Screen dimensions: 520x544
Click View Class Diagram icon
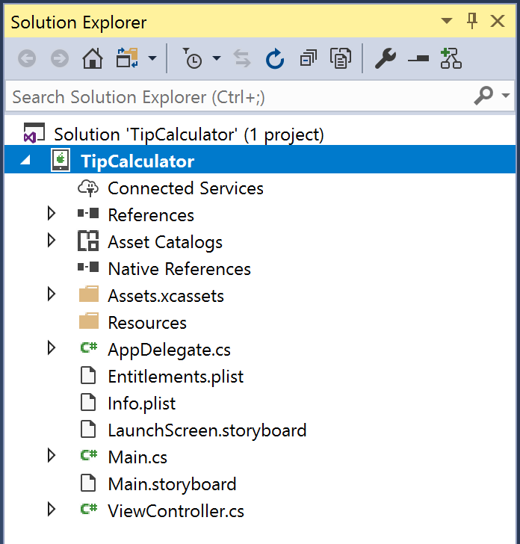pyautogui.click(x=451, y=58)
